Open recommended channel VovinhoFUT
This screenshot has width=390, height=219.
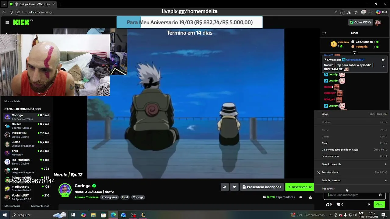coord(27,197)
